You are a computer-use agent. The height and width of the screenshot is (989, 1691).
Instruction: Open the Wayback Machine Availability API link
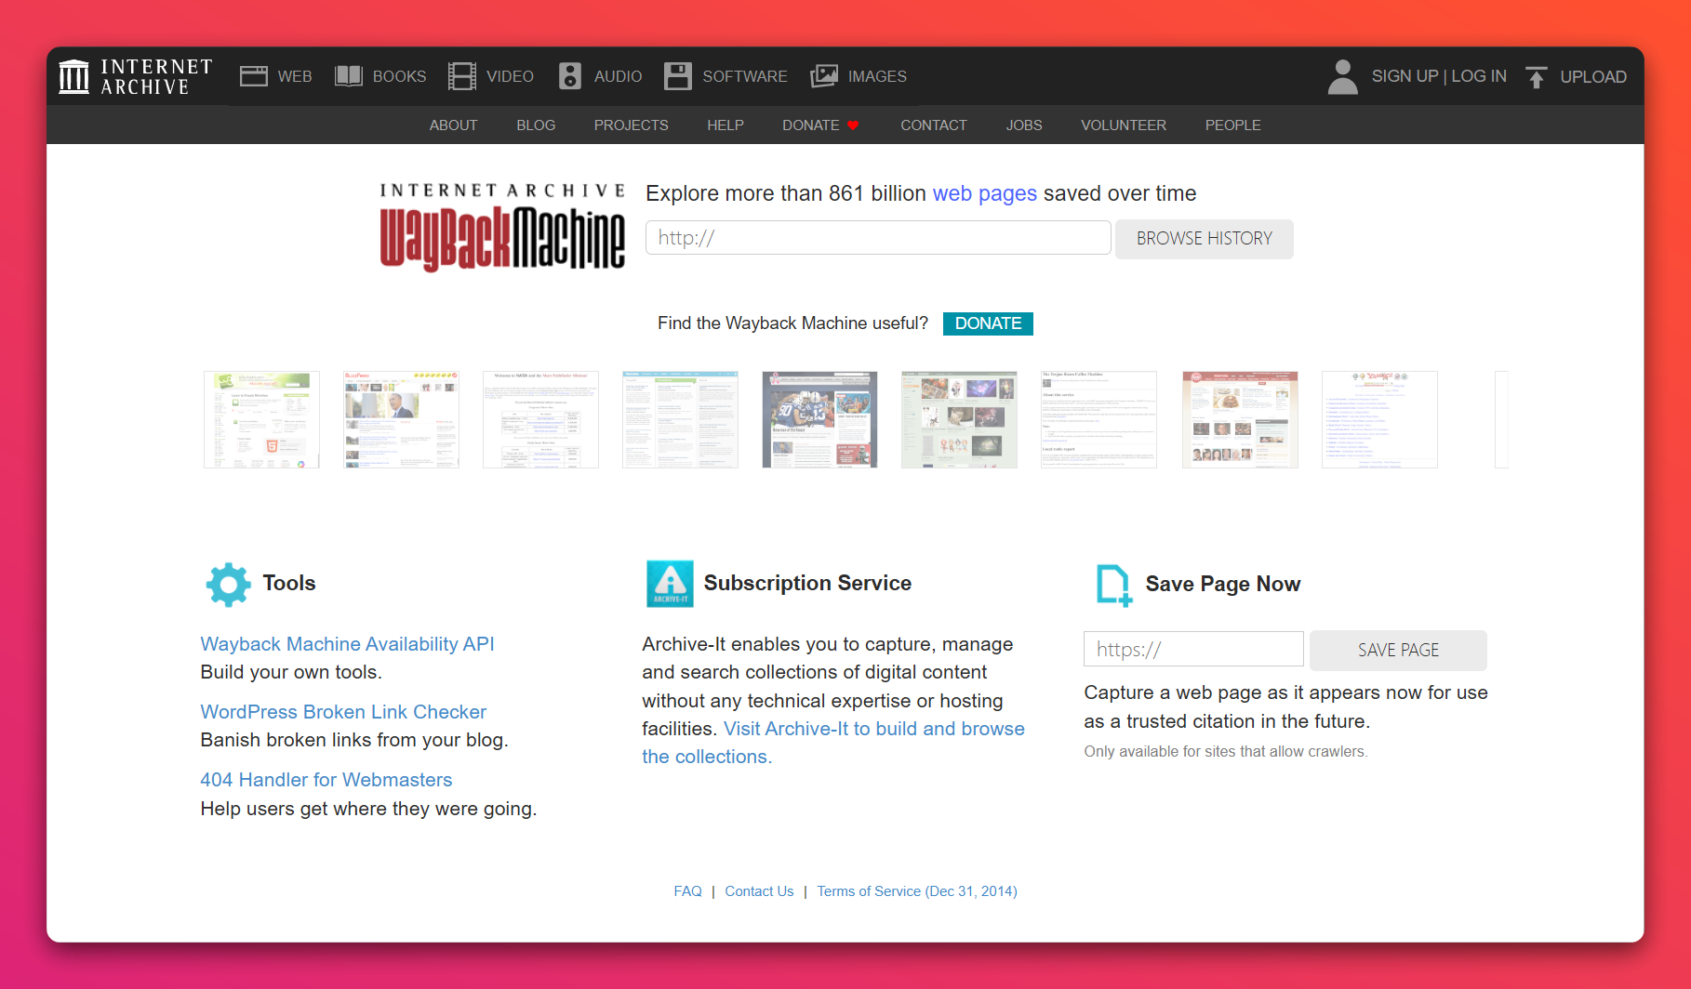(x=347, y=644)
